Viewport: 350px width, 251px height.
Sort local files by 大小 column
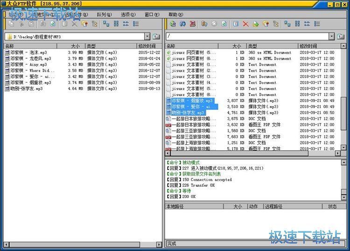pos(71,46)
